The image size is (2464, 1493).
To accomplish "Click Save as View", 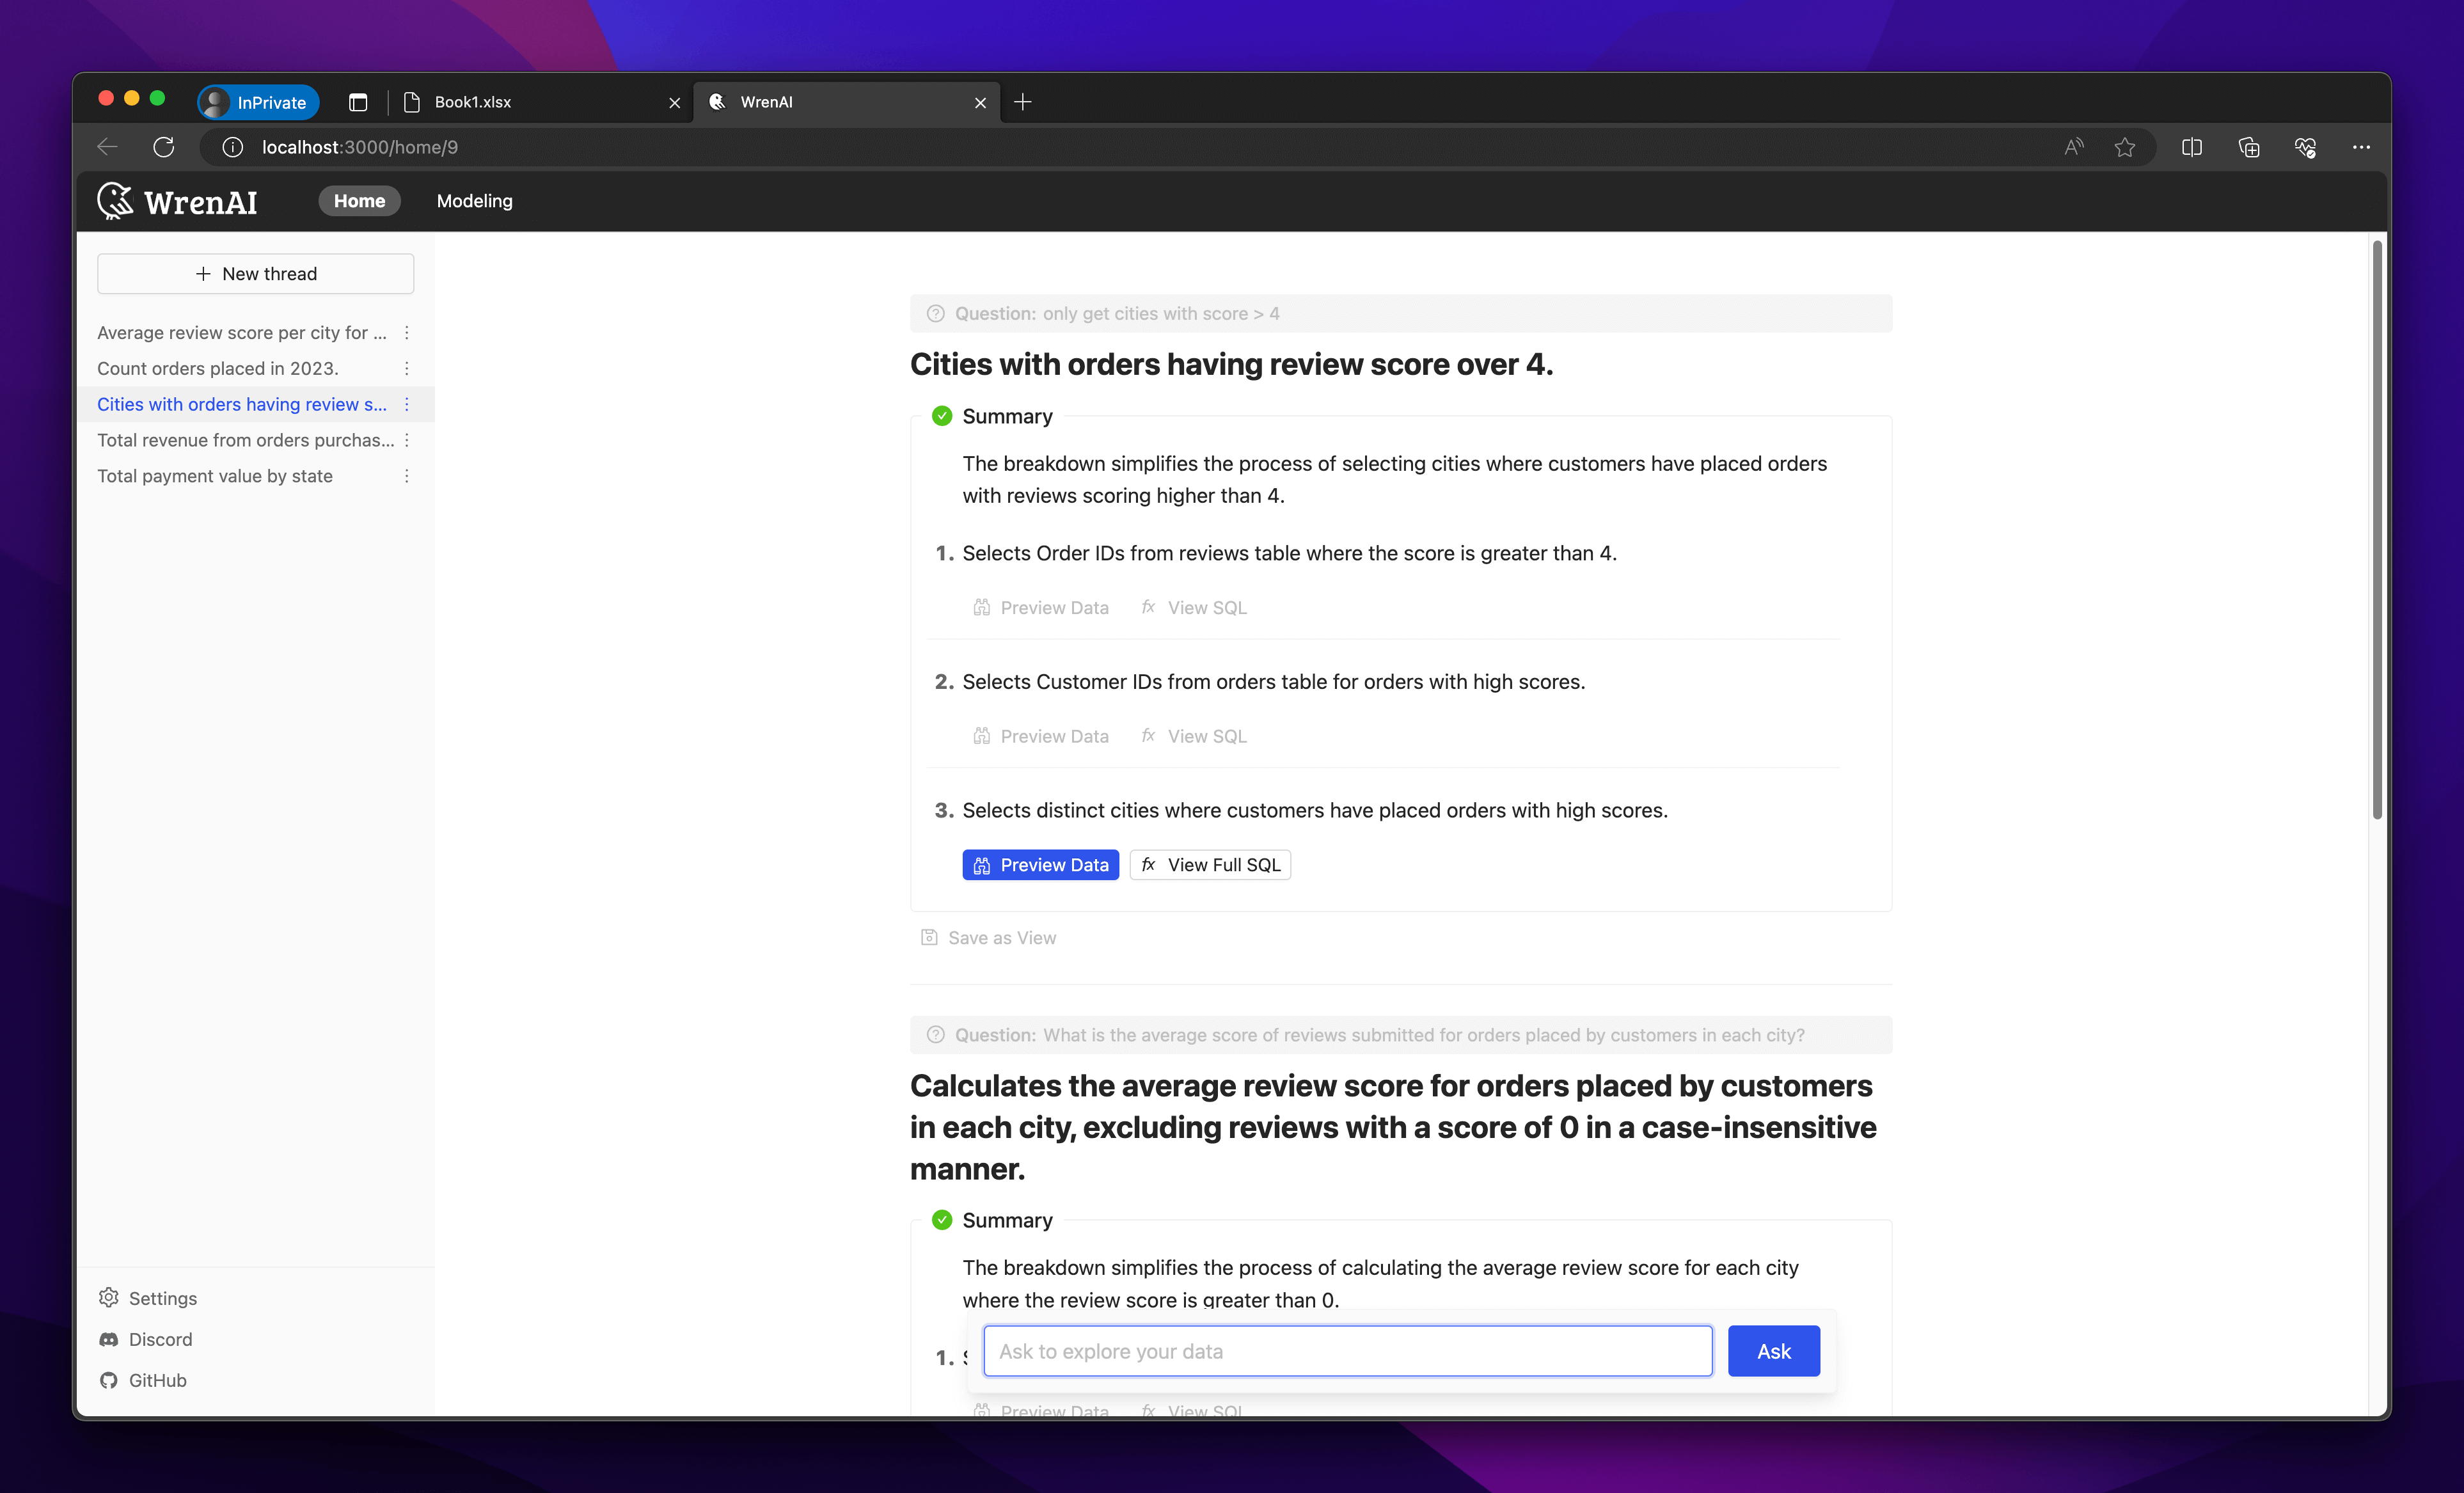I will pyautogui.click(x=988, y=938).
